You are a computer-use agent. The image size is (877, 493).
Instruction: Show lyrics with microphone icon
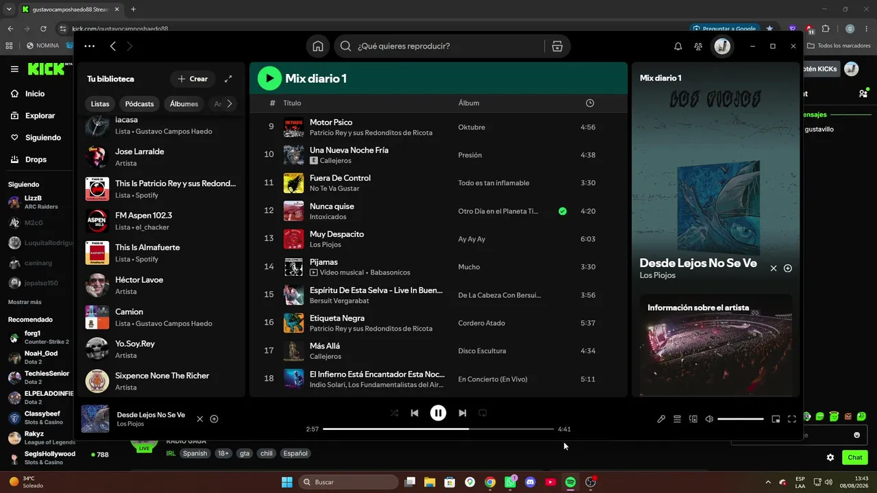pyautogui.click(x=661, y=419)
